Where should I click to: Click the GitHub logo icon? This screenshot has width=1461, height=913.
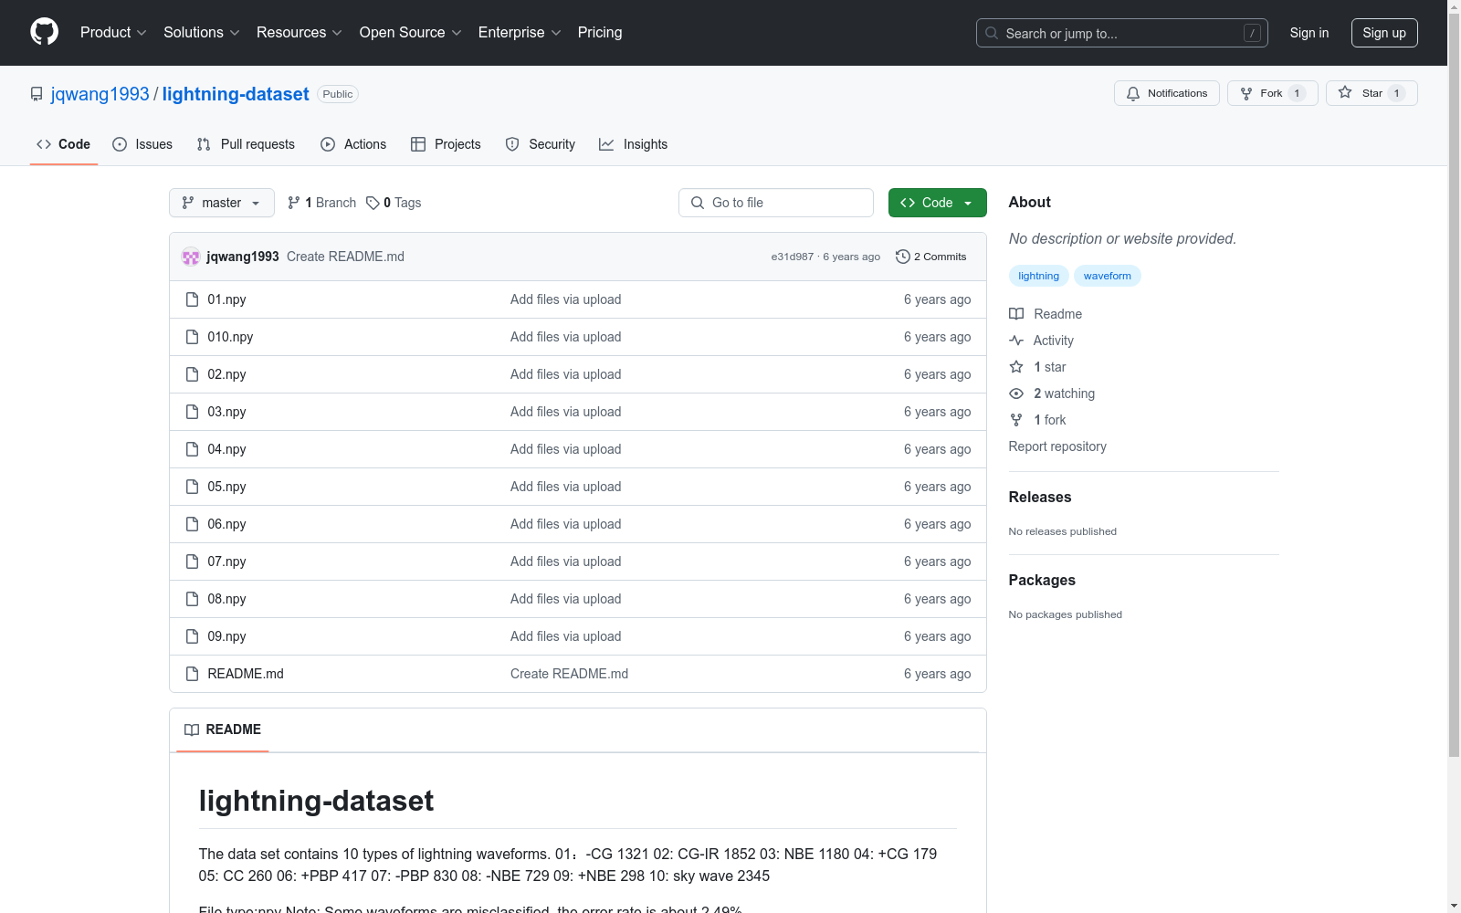[x=44, y=32]
